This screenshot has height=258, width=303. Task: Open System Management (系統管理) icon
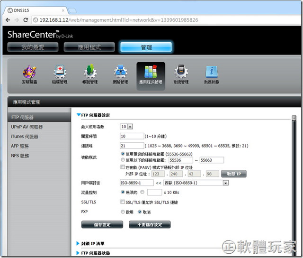point(181,75)
